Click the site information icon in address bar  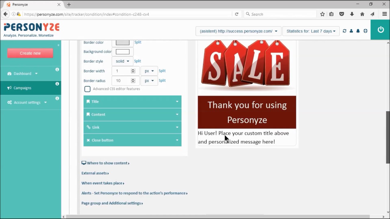click(14, 14)
